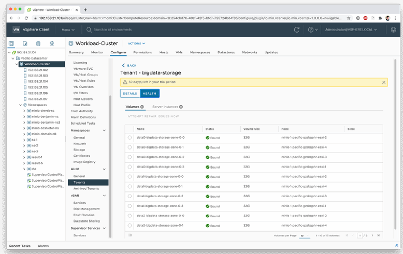Expand the minio-benjamin-ns namespace node
The height and width of the screenshot is (254, 403).
24,116
